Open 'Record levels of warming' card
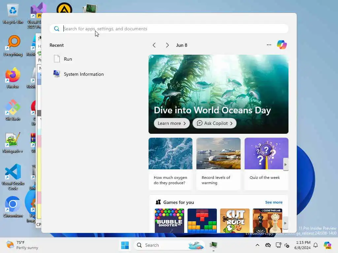The image size is (338, 253). [x=219, y=164]
